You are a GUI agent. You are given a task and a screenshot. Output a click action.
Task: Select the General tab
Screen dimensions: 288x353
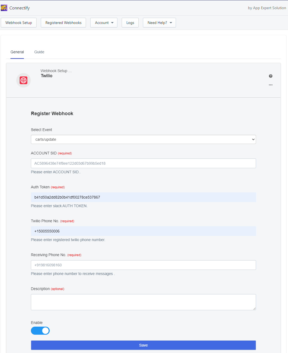pyautogui.click(x=17, y=52)
